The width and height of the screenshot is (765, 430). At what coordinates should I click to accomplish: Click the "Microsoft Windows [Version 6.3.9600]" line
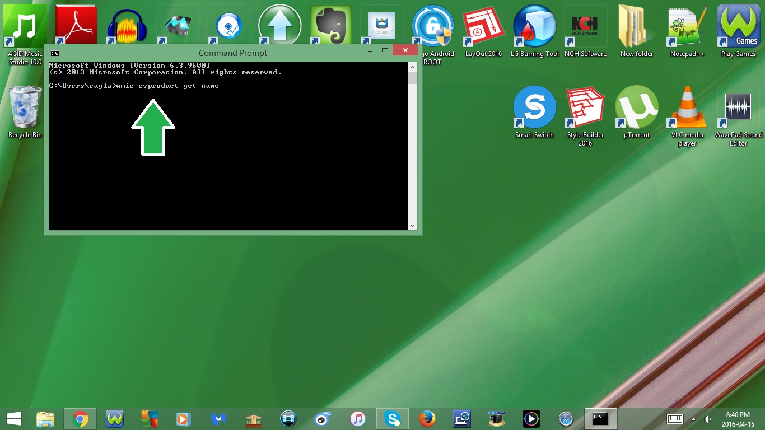(130, 66)
